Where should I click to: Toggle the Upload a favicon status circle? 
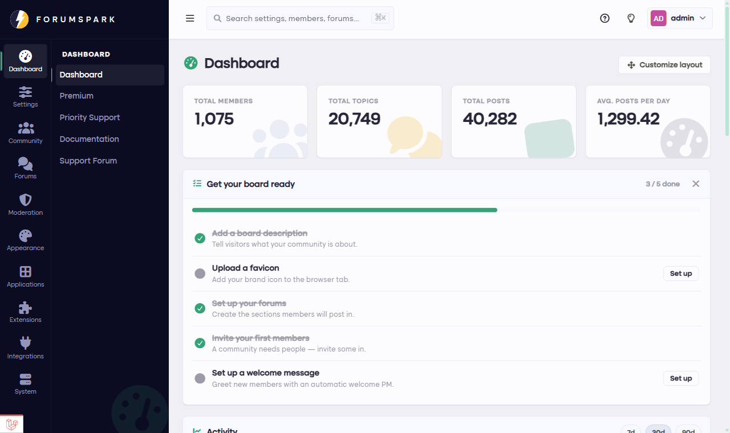click(200, 273)
